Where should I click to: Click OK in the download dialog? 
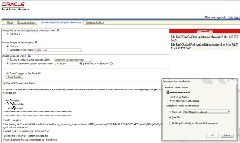coord(213,135)
